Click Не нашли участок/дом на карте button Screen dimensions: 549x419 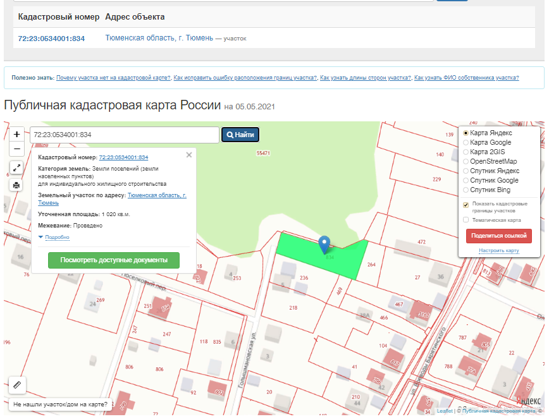pos(60,404)
